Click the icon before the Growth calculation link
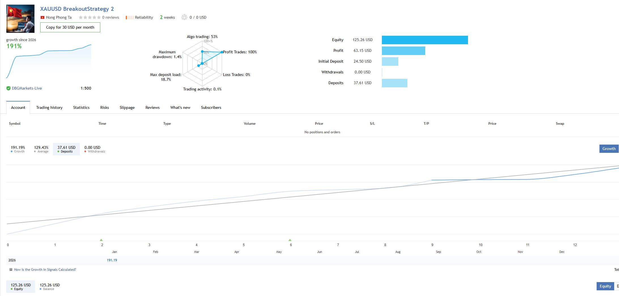619x296 pixels. pos(11,270)
